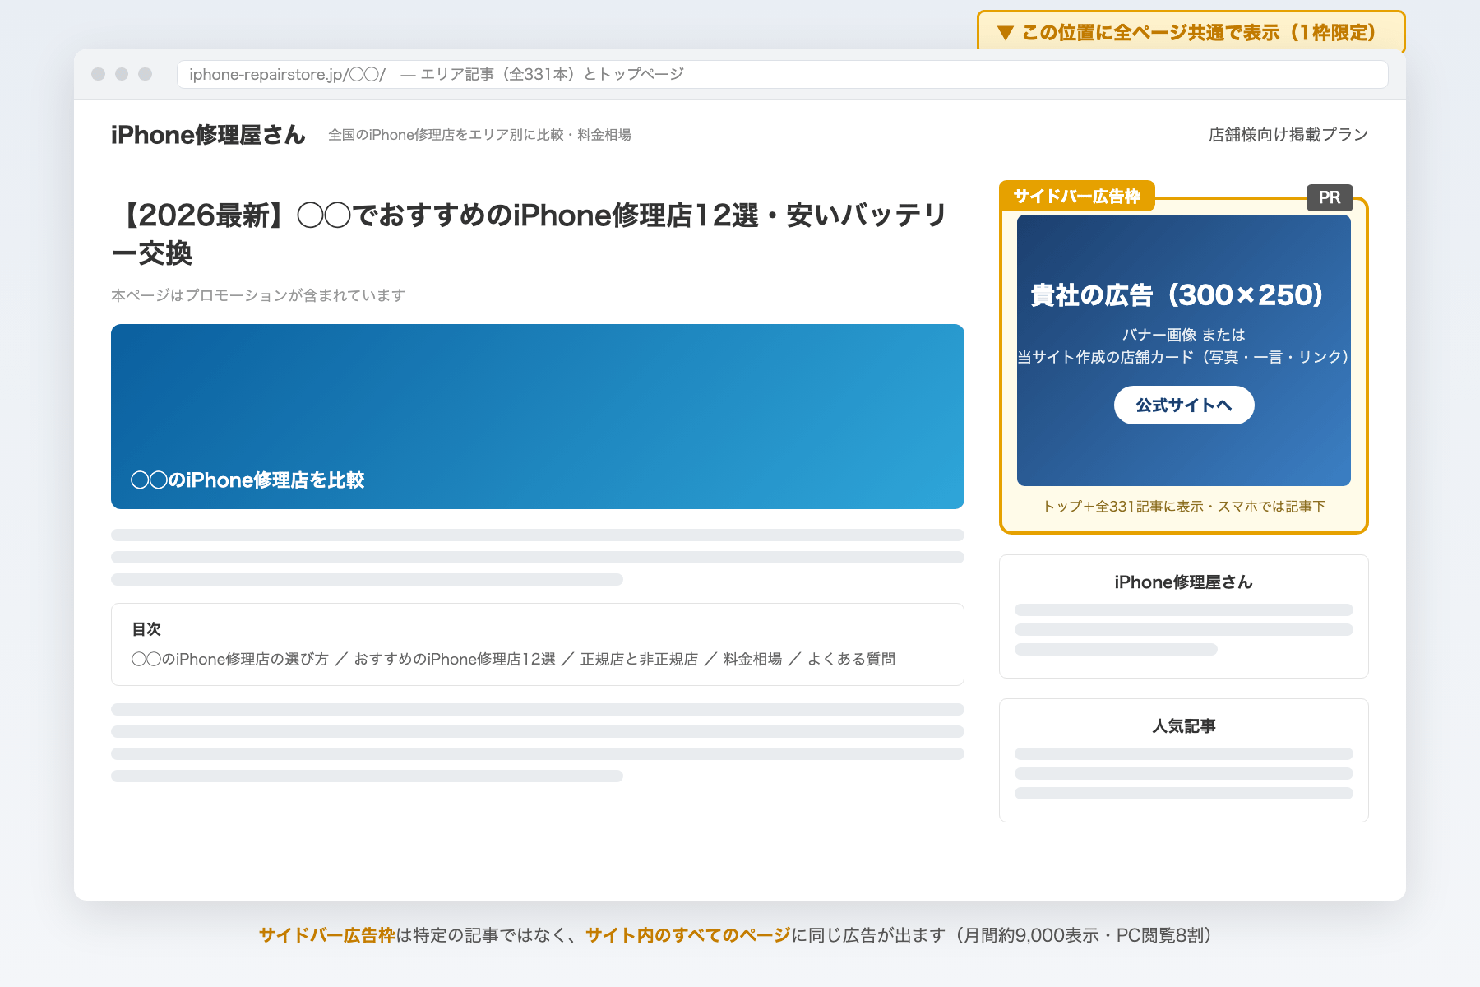1480x987 pixels.
Task: Click the トップ+全331記事に表示 caption
Action: pos(1184,507)
